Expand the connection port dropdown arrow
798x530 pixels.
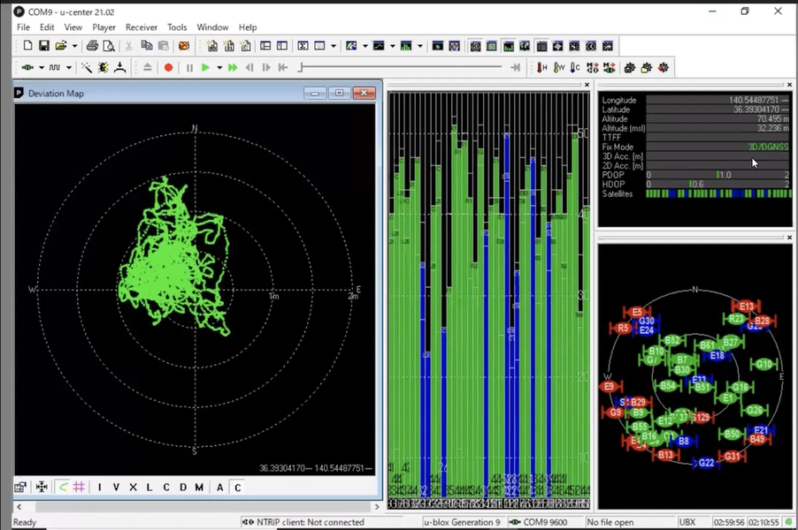(x=42, y=67)
